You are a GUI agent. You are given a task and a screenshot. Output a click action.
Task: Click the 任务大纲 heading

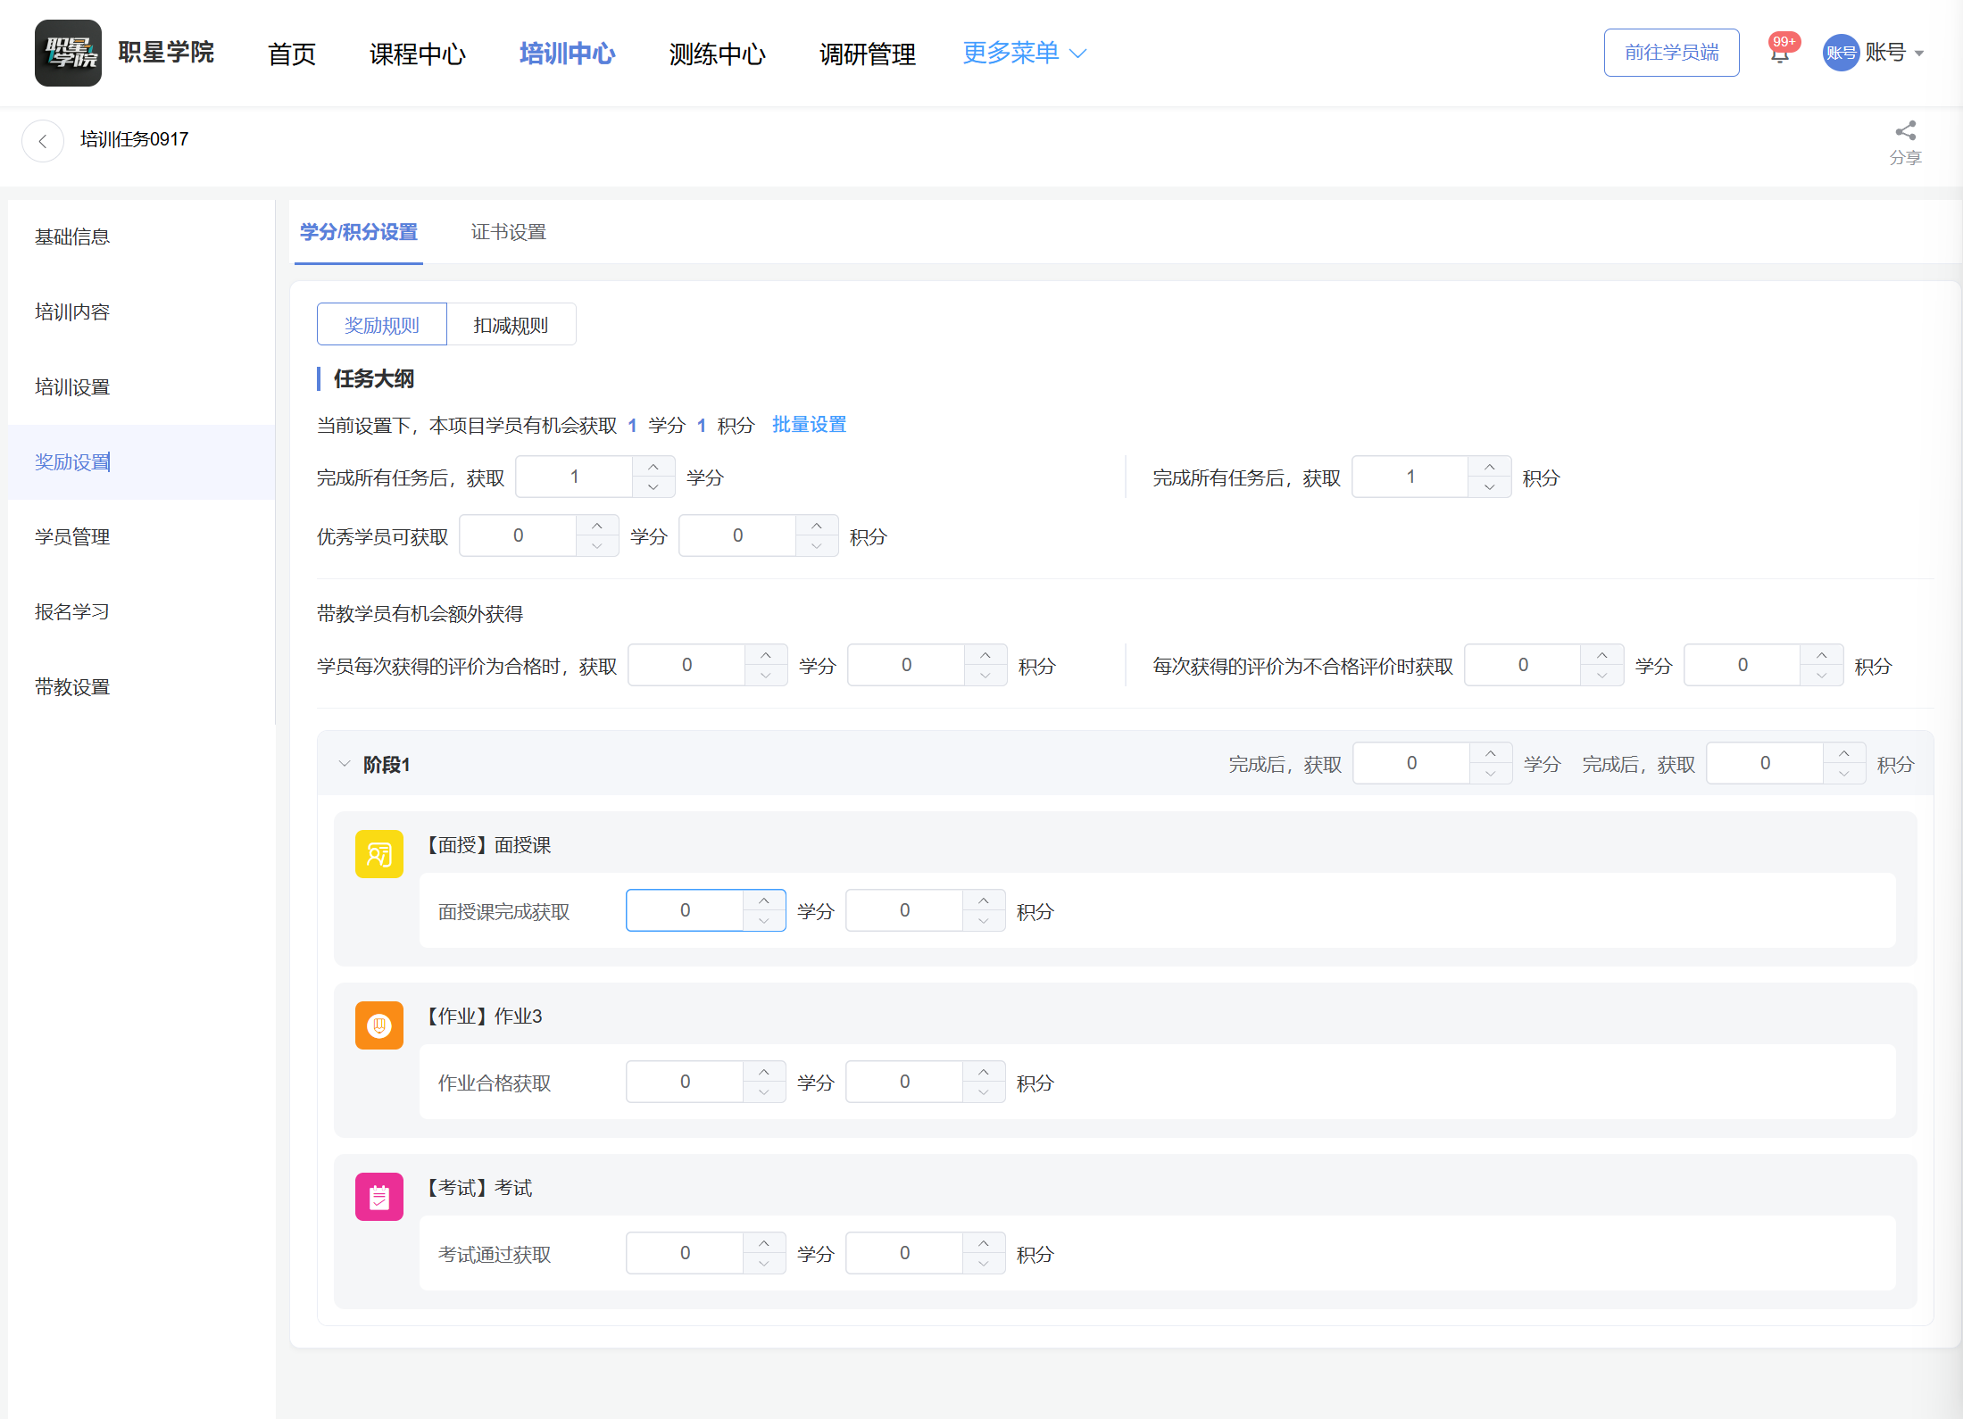pyautogui.click(x=374, y=378)
